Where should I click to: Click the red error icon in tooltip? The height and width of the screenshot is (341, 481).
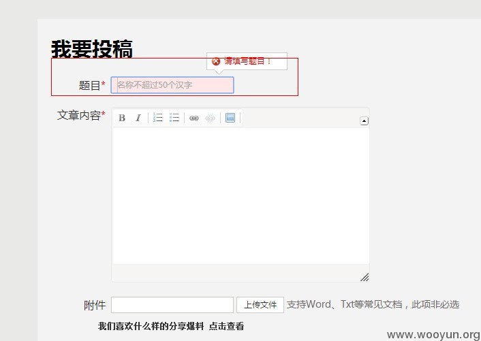pos(216,61)
